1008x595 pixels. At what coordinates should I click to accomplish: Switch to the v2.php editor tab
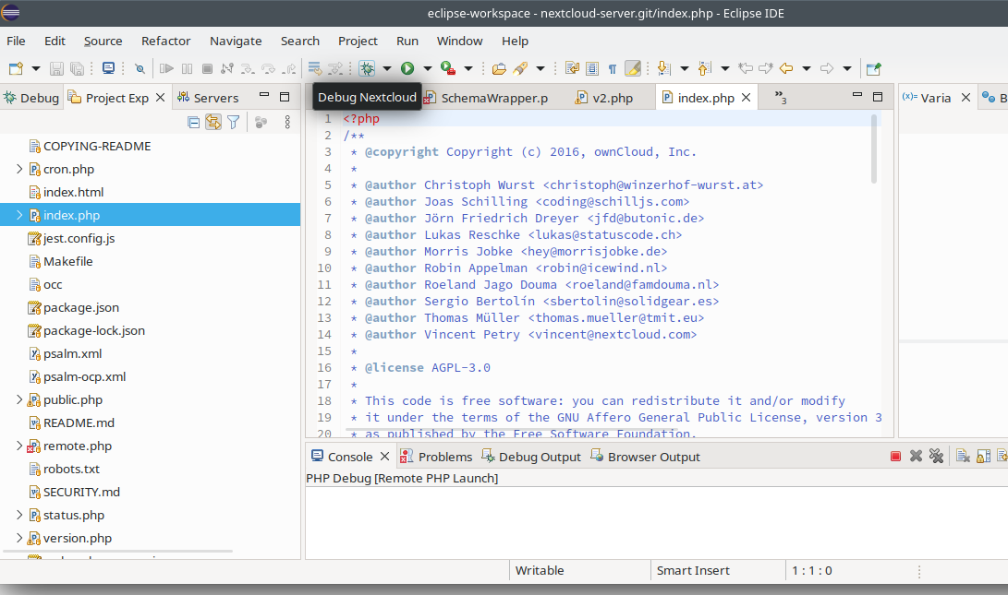tap(604, 98)
